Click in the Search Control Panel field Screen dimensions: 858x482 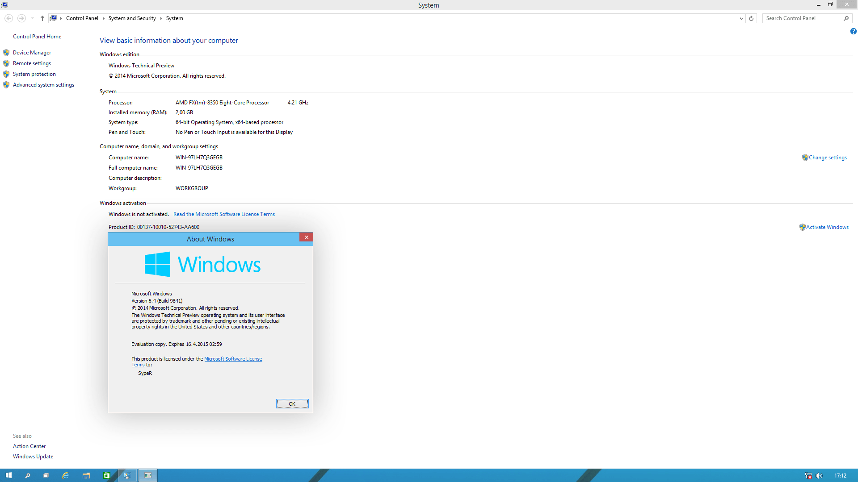(x=802, y=18)
